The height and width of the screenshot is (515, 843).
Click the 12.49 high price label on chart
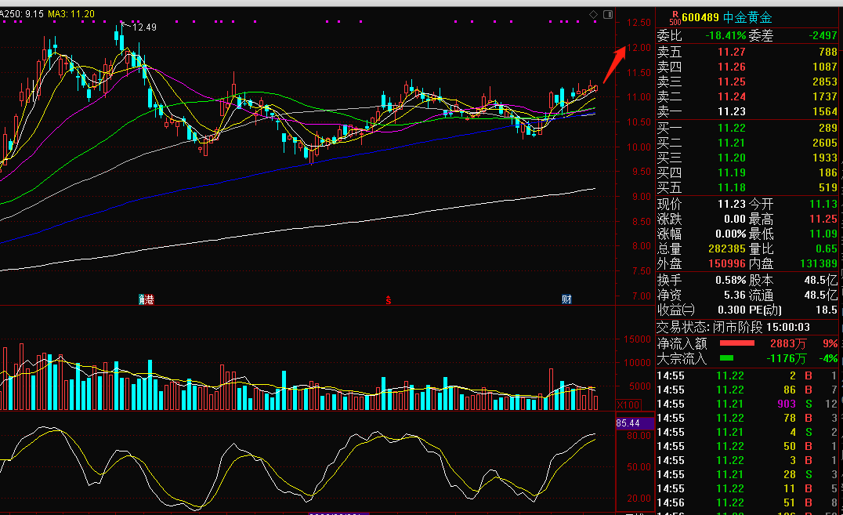coord(144,27)
